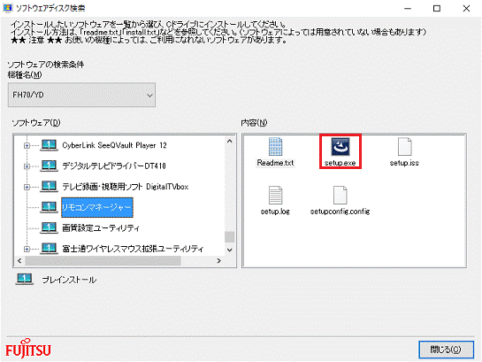482x362 pixels.
Task: Open the 機種名 FH70/YD dropdown
Action: pos(81,95)
